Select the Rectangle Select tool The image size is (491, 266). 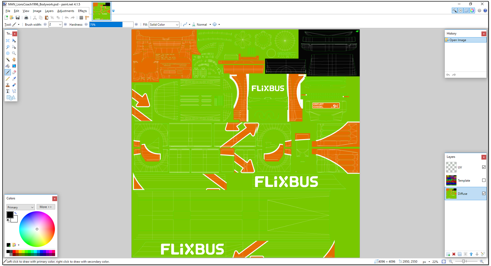pos(8,41)
